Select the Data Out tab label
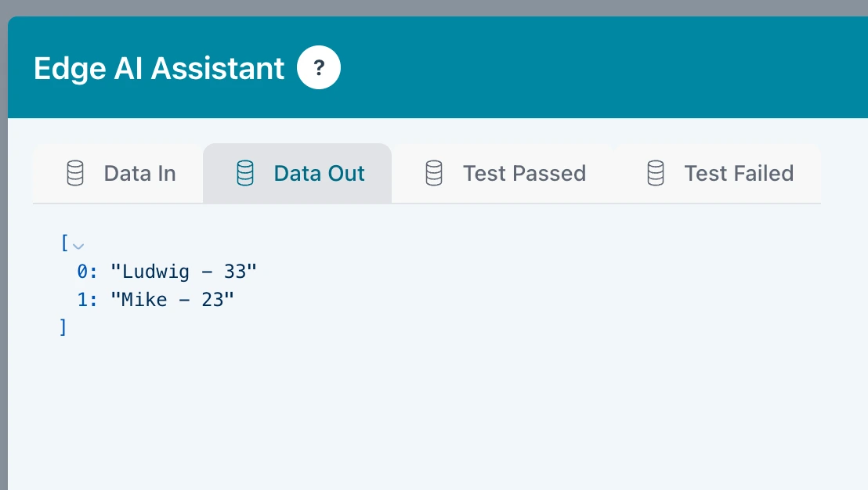 tap(319, 173)
